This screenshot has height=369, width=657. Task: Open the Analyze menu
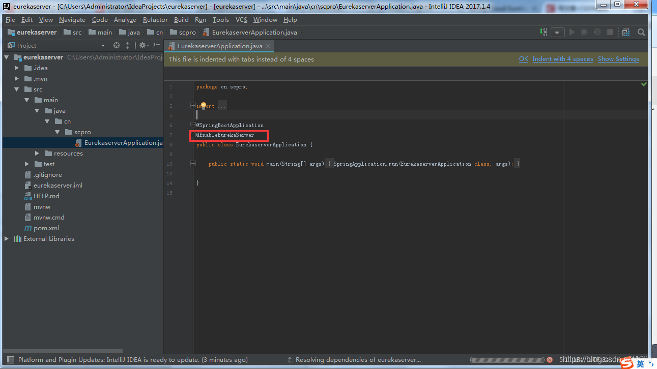125,19
